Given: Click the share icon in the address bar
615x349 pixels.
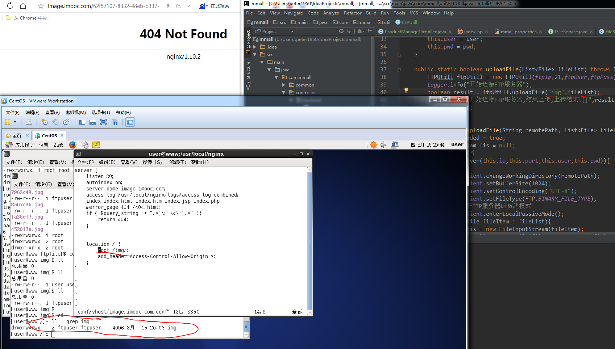Looking at the screenshot, I should 178,6.
